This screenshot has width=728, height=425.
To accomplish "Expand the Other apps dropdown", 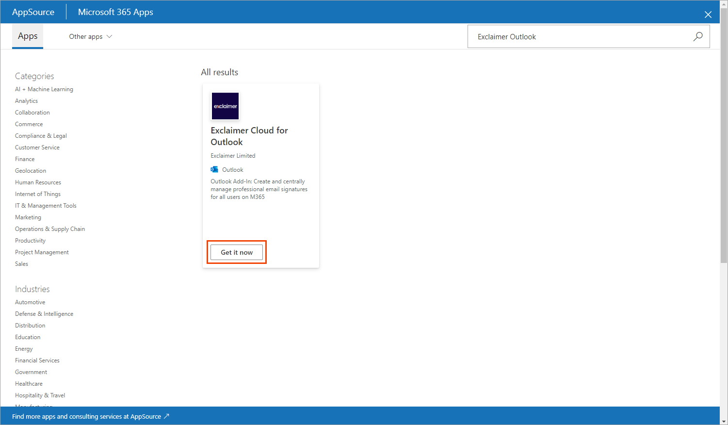I will pyautogui.click(x=91, y=36).
